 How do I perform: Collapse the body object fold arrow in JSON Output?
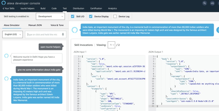[x=155, y=59]
